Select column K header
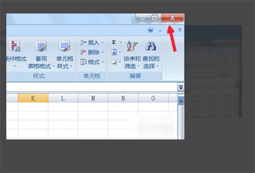This screenshot has width=255, height=173. [33, 98]
